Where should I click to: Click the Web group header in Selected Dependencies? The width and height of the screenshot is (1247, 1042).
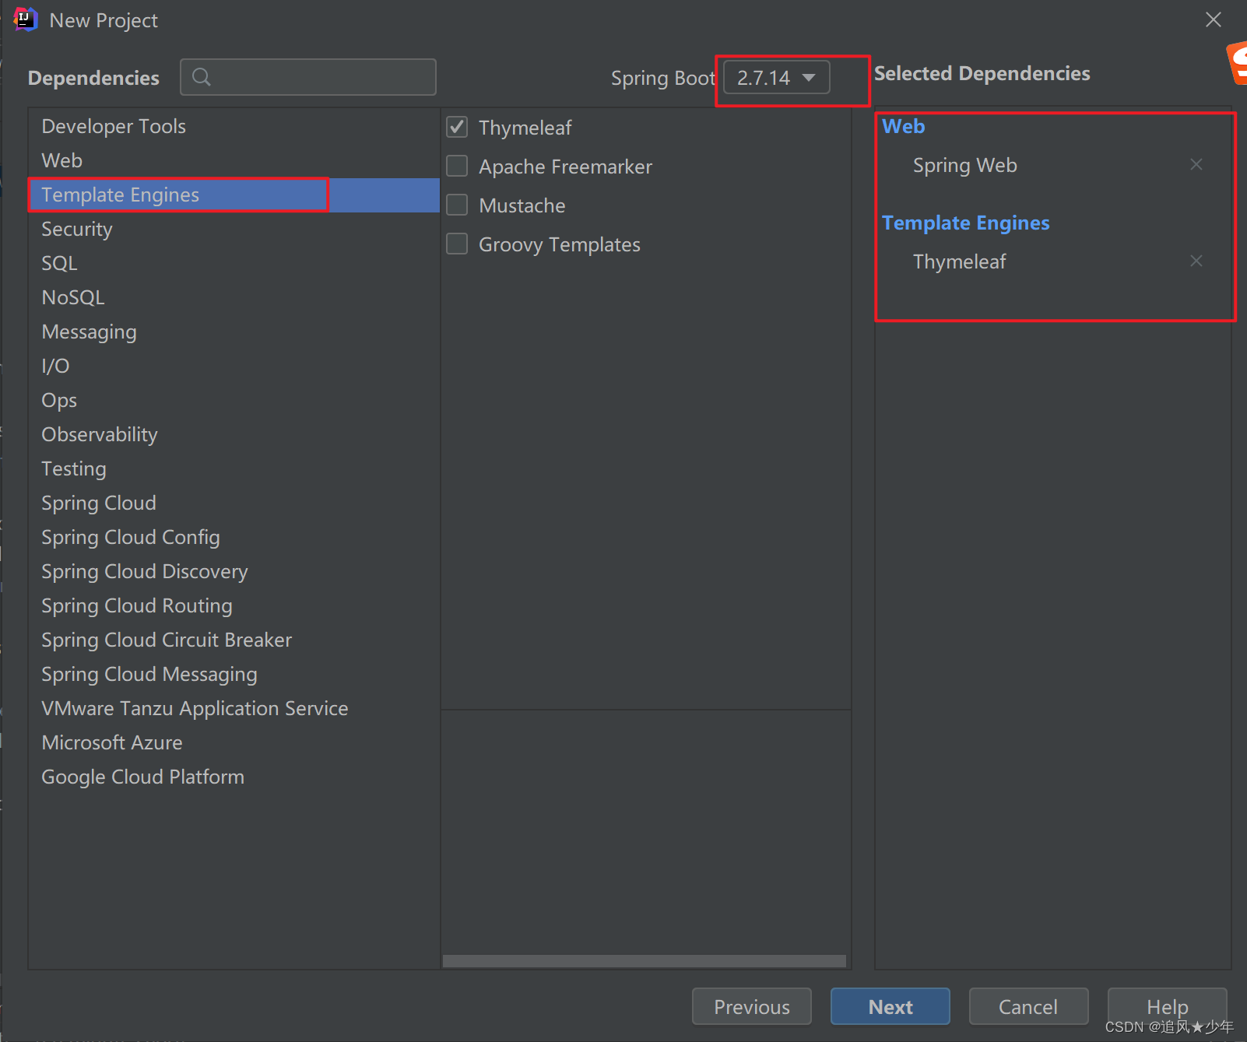pos(903,126)
